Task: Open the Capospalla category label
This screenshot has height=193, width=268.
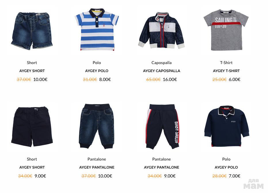Action: [x=161, y=63]
